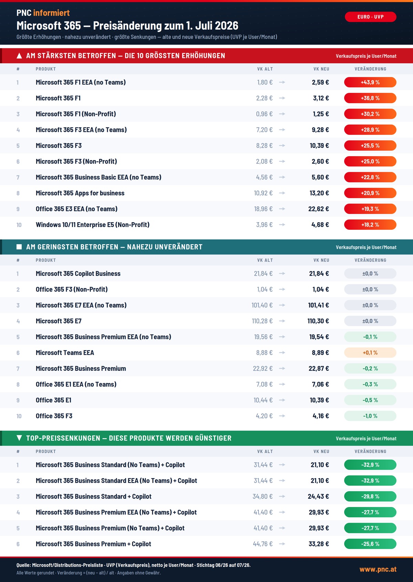Click new price 24,43 €

318,496
